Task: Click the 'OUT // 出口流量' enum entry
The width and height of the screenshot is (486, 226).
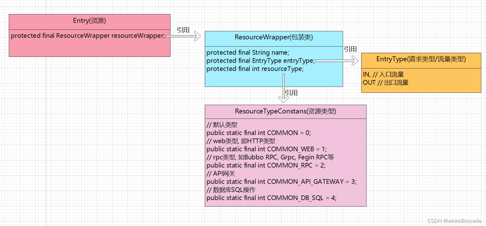Action: [386, 83]
